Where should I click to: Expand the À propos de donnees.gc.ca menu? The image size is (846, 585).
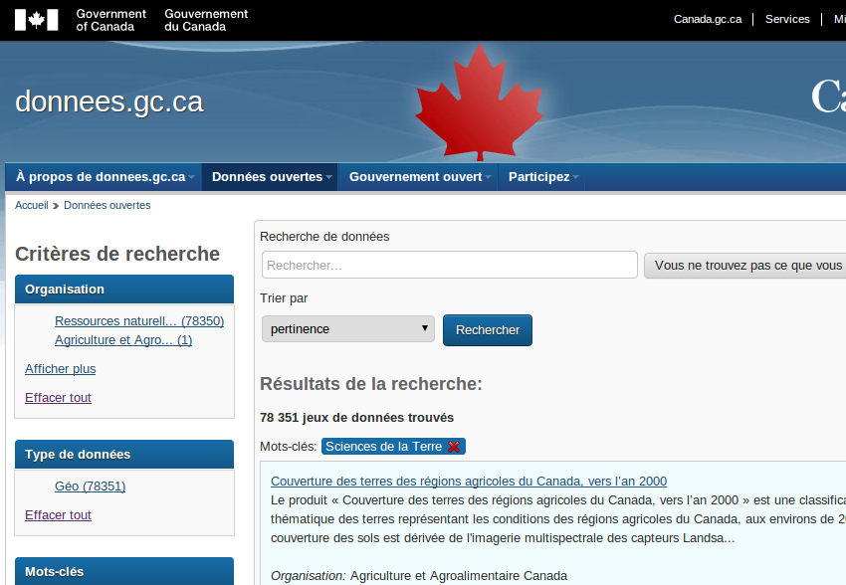(105, 177)
